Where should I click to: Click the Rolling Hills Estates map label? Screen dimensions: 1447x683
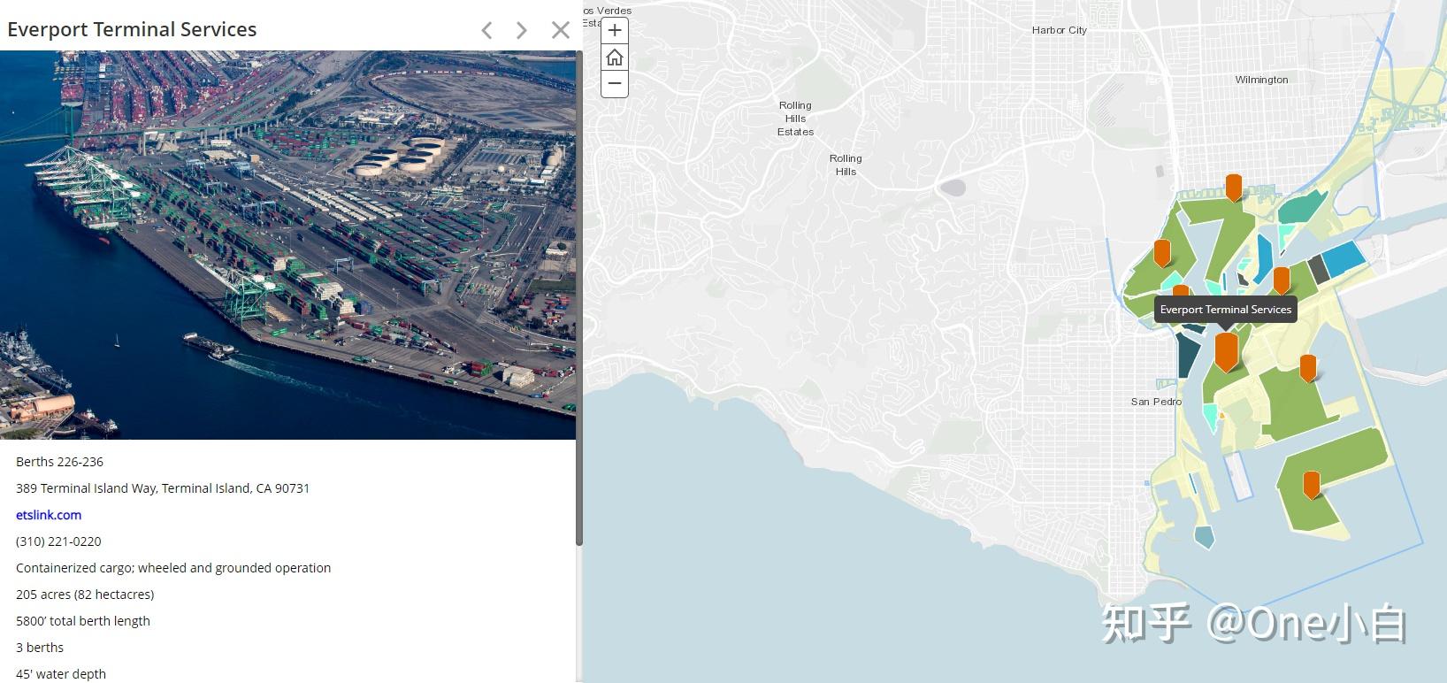click(x=795, y=119)
